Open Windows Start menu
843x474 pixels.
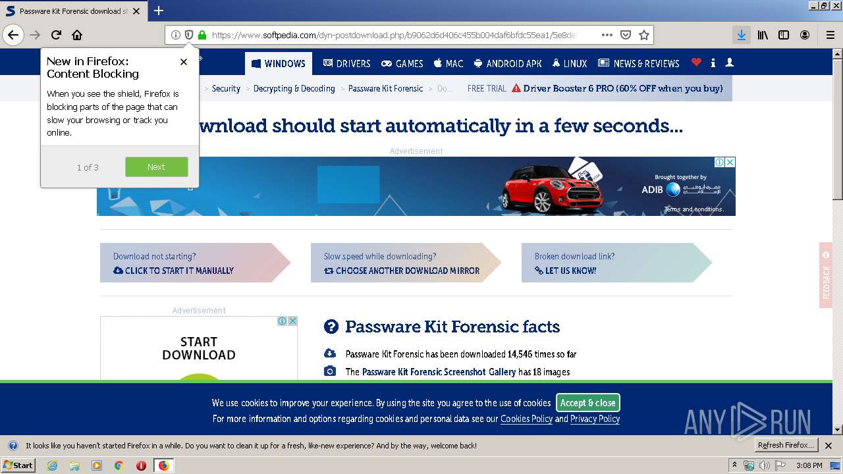pos(18,465)
